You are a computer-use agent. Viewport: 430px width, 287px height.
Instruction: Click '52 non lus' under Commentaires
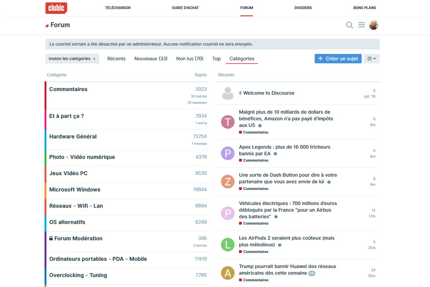[199, 97]
